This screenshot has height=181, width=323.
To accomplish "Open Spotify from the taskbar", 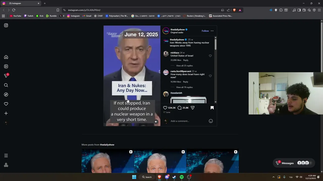I will click(x=182, y=177).
